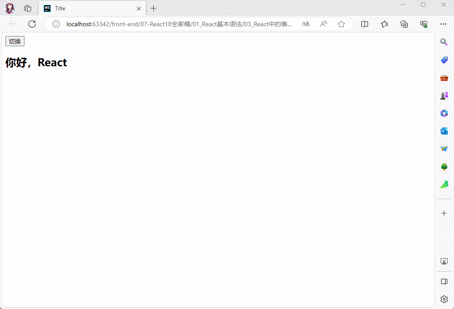Open the Tools briefcase in the sidebar

pyautogui.click(x=444, y=78)
